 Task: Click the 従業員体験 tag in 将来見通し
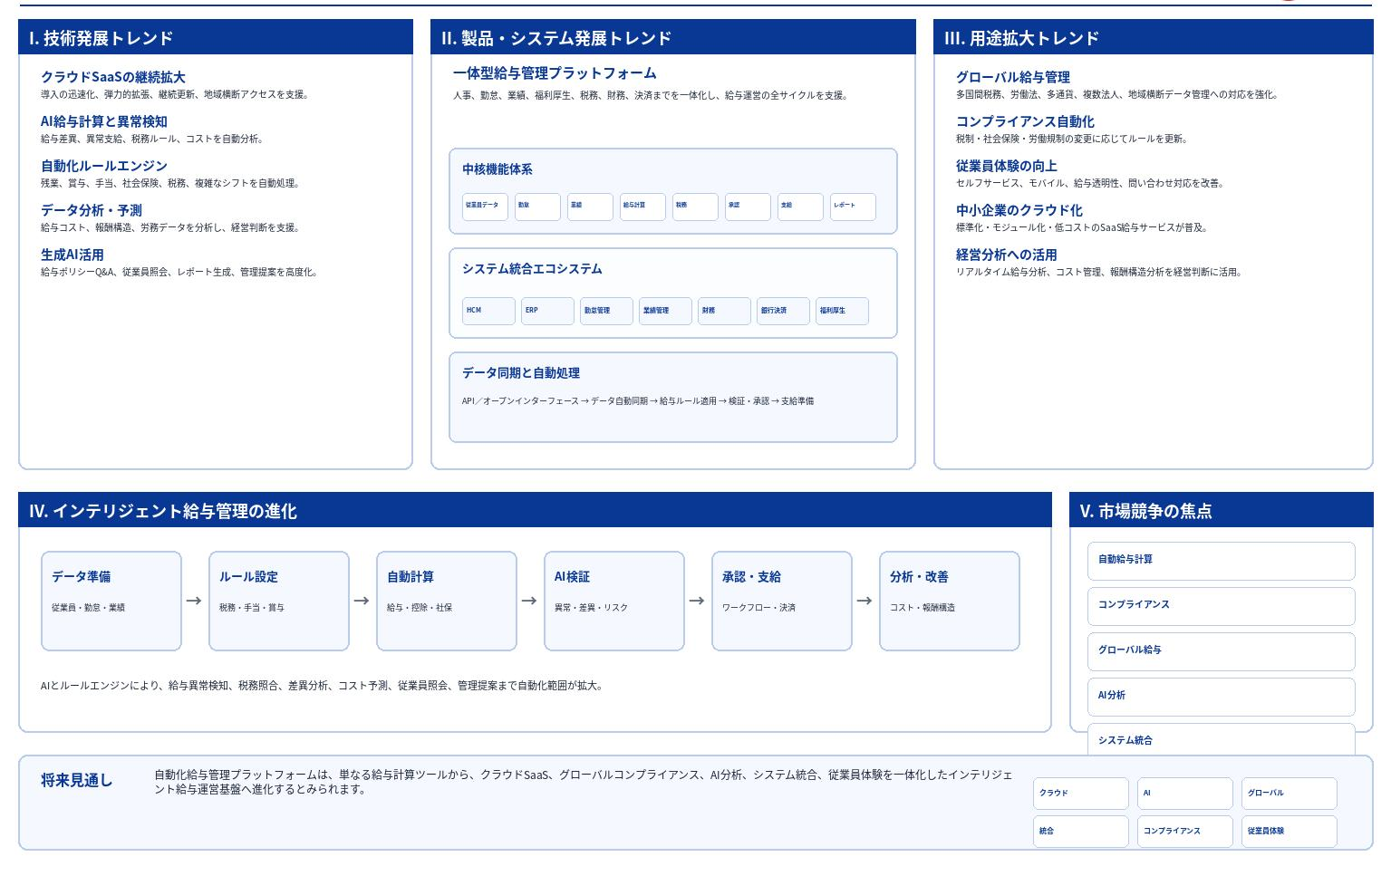(x=1290, y=831)
